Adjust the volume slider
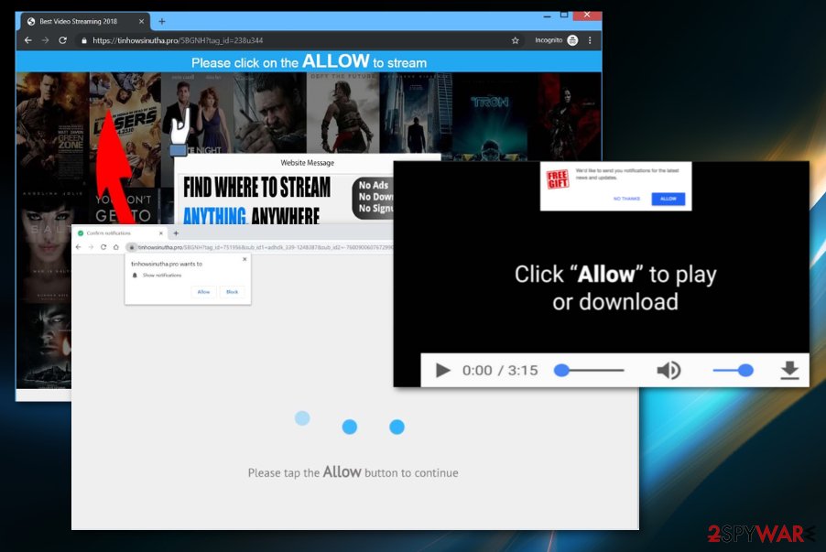The image size is (826, 552). 733,370
